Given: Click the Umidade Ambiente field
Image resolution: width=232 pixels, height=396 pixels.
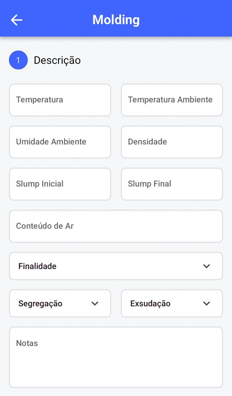Looking at the screenshot, I should coord(60,142).
